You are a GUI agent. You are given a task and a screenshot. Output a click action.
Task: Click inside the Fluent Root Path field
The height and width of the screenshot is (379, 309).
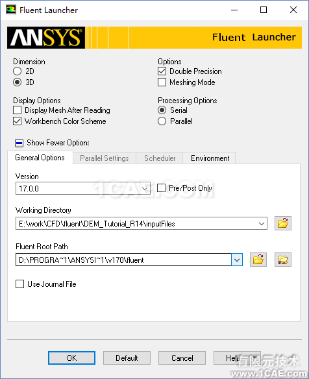point(123,260)
